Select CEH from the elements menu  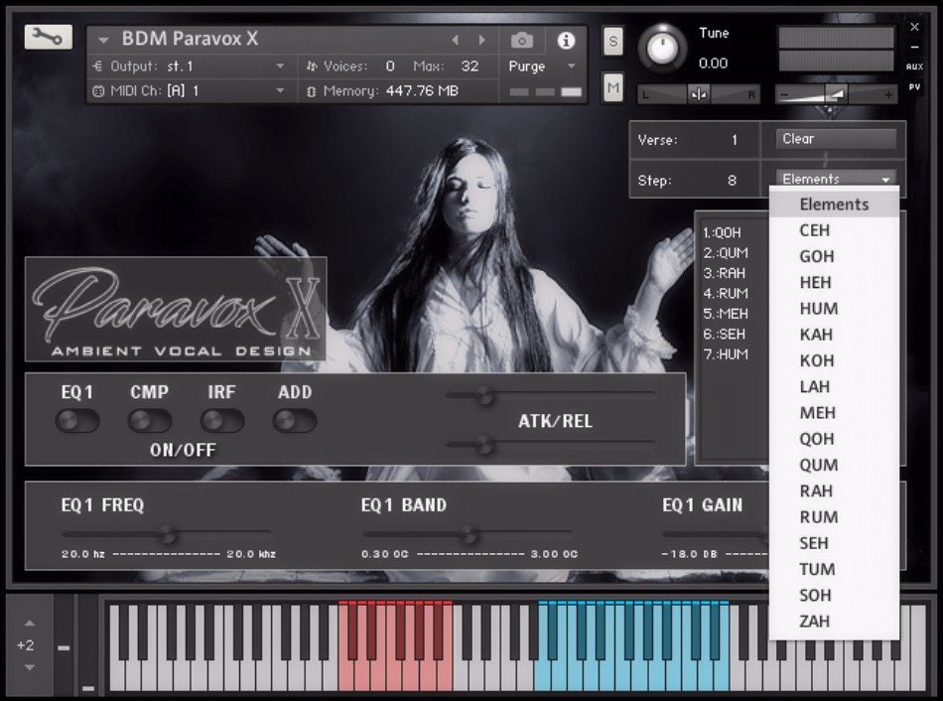[x=834, y=230]
